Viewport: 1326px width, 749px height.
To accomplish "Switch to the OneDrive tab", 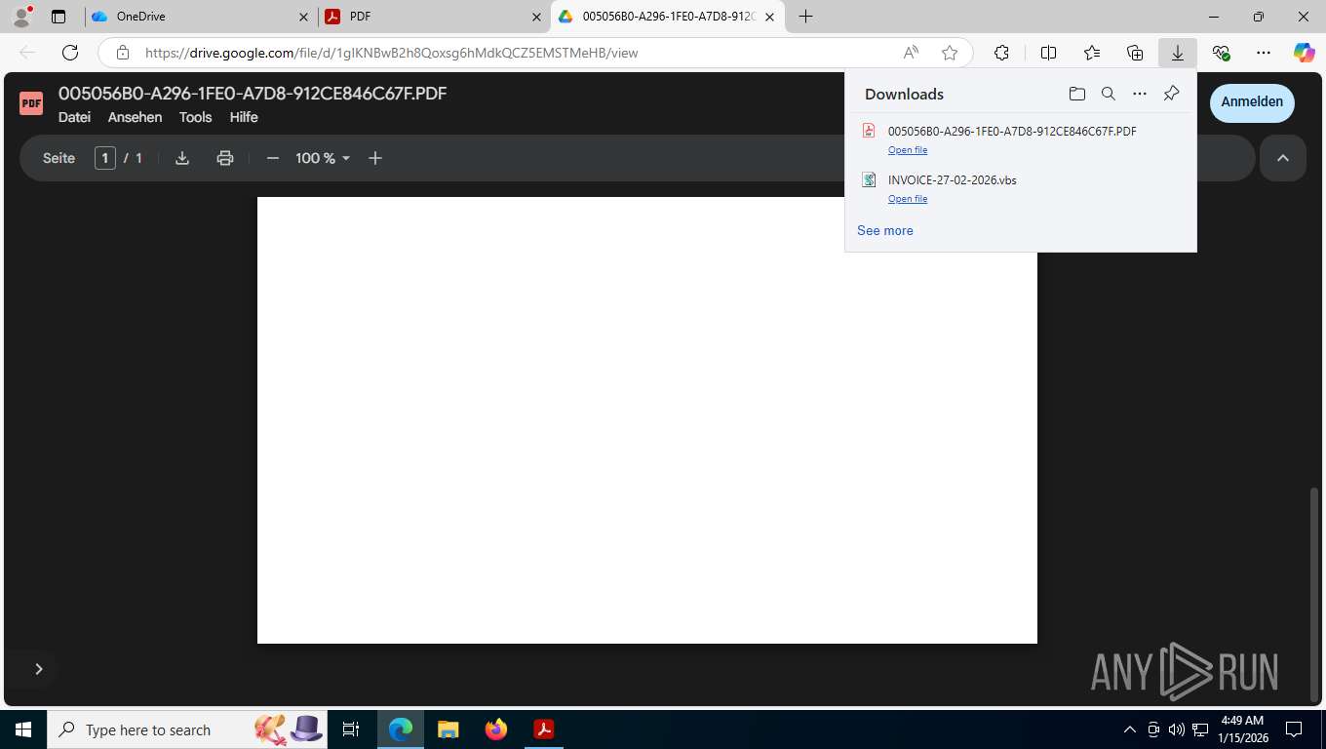I will [200, 17].
